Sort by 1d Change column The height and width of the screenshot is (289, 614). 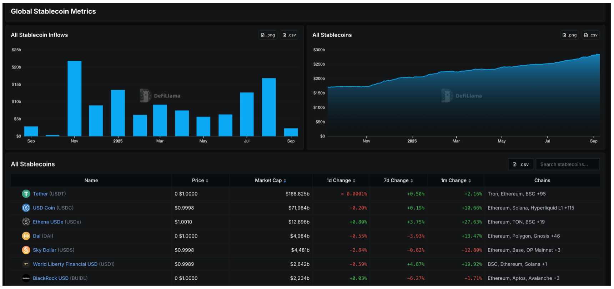tap(341, 181)
